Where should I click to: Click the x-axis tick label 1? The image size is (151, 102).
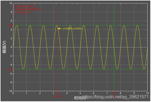(27, 93)
